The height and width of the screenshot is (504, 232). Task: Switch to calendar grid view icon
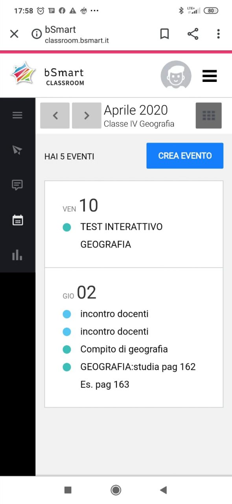pos(209,115)
